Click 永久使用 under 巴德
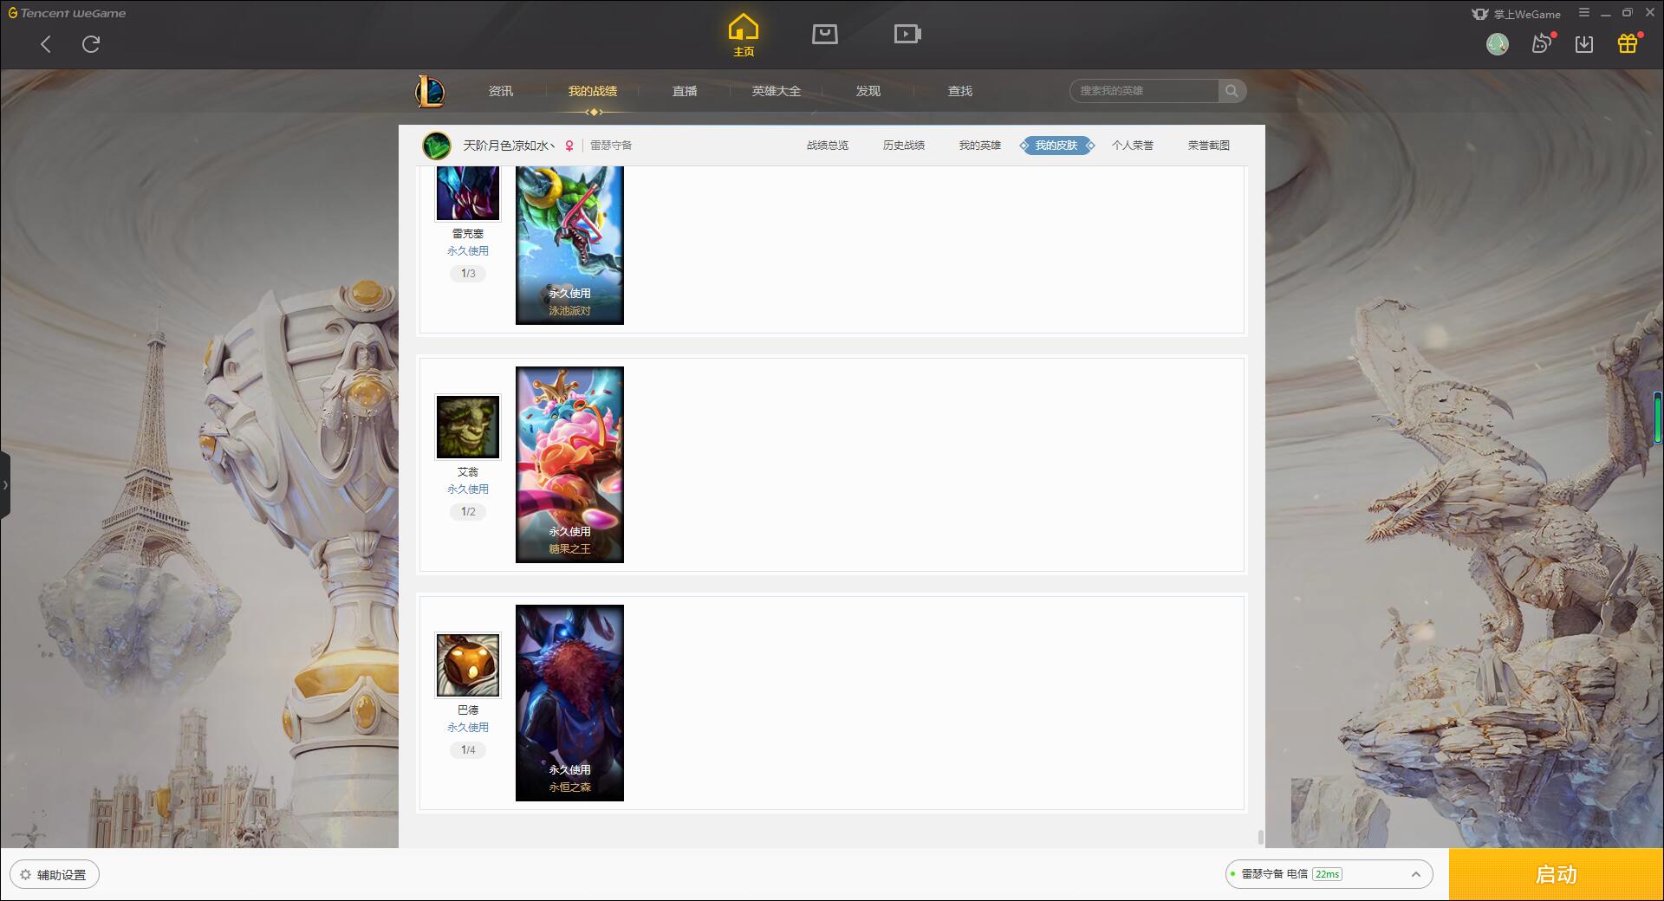The image size is (1664, 901). (x=468, y=728)
